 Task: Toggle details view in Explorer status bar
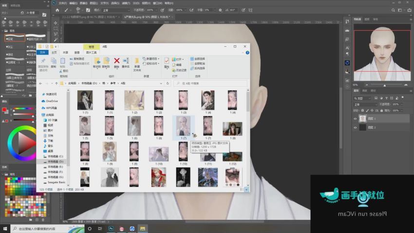(x=242, y=190)
